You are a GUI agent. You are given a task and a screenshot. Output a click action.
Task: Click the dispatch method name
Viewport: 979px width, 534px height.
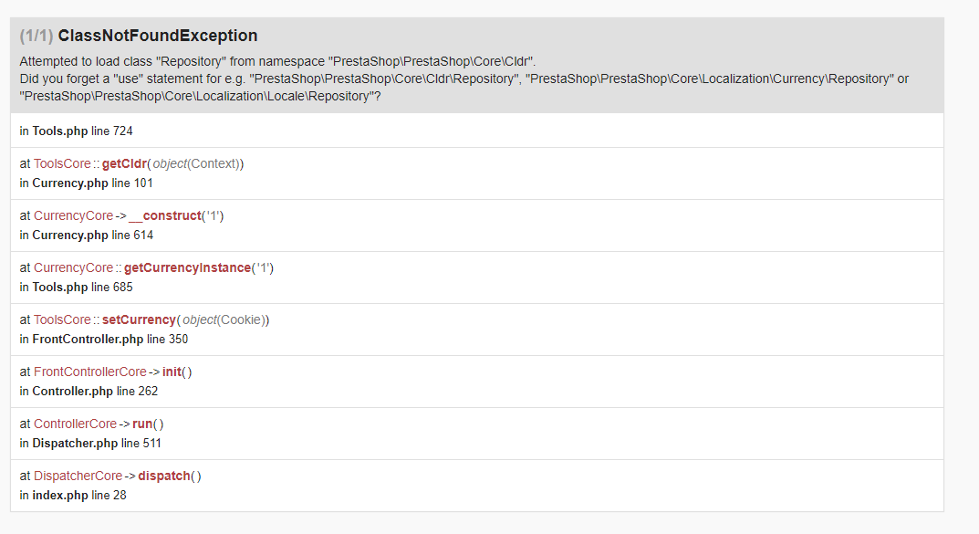[164, 476]
